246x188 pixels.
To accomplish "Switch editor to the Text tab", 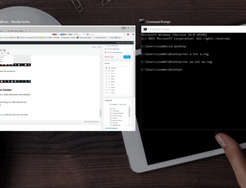I will [99, 47].
